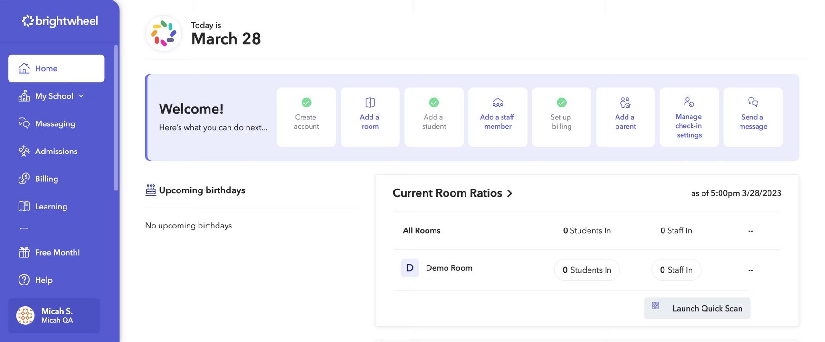Screen dimensions: 825x342
Task: Click the Add a parent icon
Action: (625, 103)
